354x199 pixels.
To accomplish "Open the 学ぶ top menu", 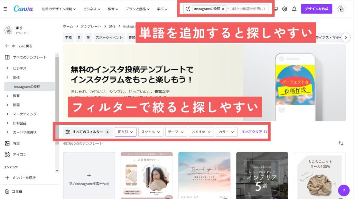I will 162,9.
